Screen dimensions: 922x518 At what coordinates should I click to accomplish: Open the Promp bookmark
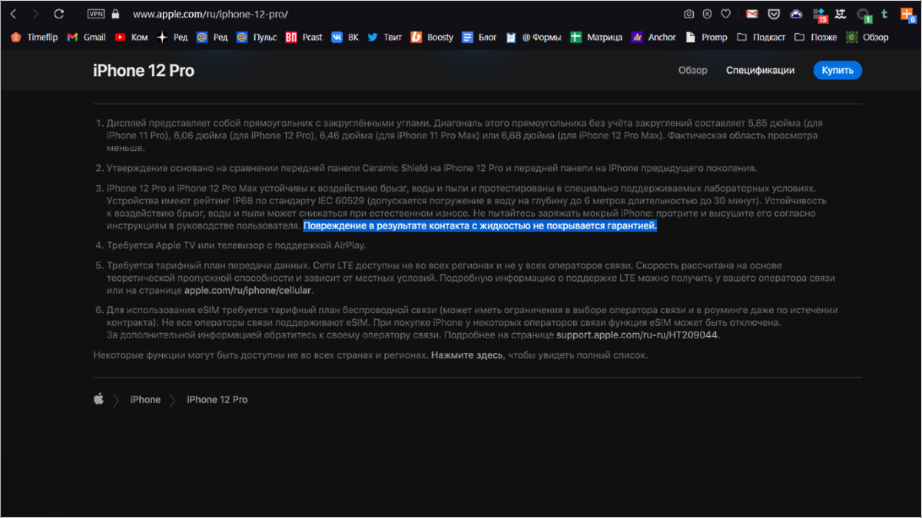click(x=706, y=37)
